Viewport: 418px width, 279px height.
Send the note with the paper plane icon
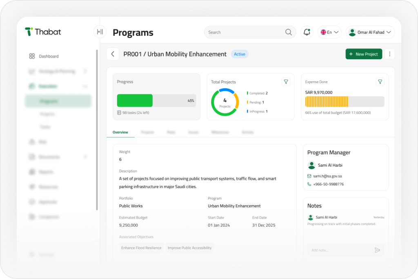click(x=377, y=250)
